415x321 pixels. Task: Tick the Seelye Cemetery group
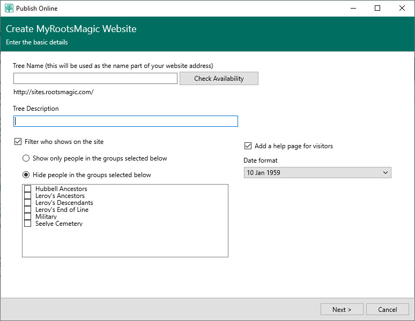coord(28,224)
